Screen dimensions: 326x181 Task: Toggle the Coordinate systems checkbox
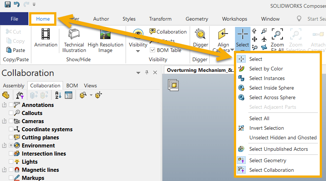pyautogui.click(x=11, y=129)
